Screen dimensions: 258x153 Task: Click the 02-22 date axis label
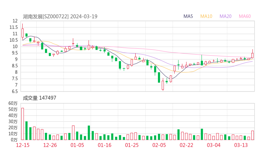186,145
